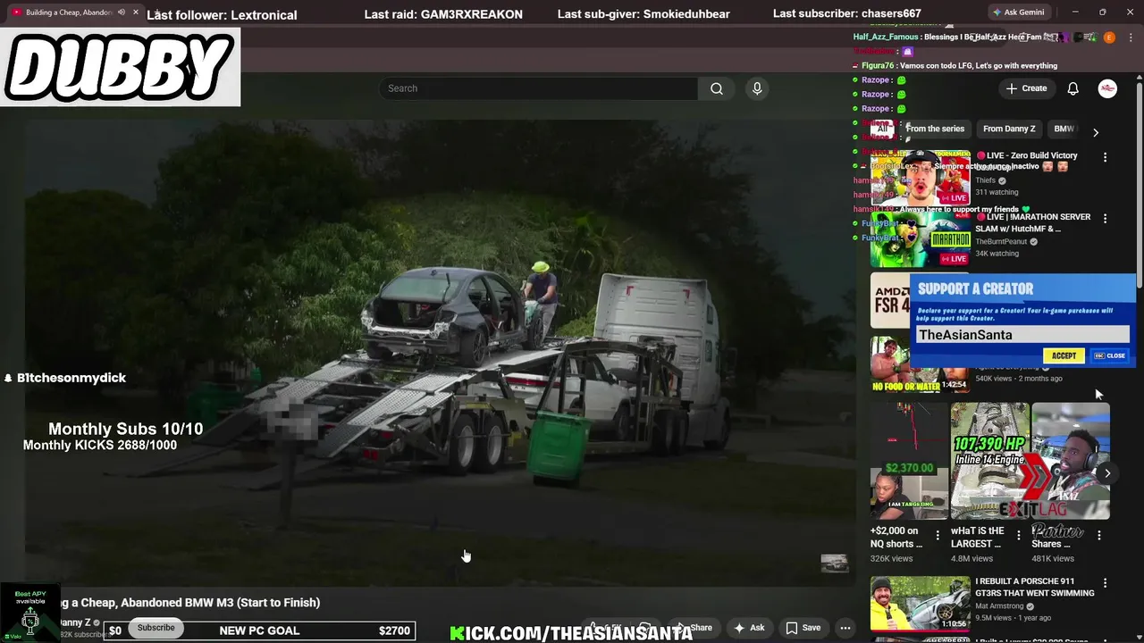Click the Subscribe button
This screenshot has width=1144, height=643.
point(156,628)
